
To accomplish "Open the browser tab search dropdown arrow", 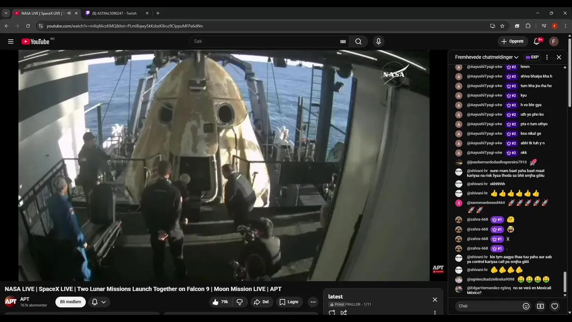I will point(6,13).
